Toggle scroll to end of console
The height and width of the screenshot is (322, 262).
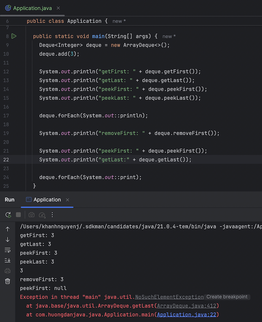click(x=7, y=260)
